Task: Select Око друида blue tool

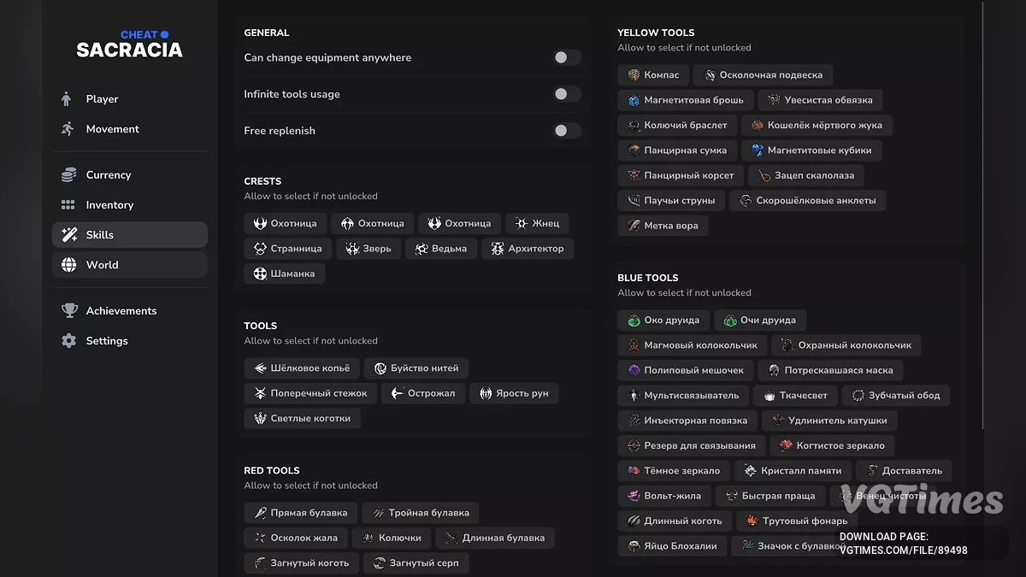Action: [663, 321]
